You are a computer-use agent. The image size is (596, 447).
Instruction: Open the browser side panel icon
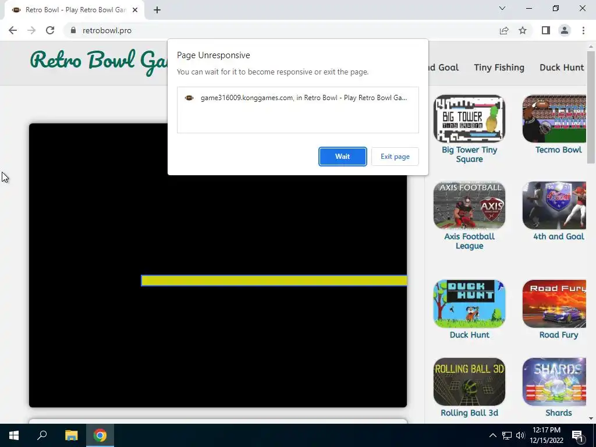click(546, 30)
